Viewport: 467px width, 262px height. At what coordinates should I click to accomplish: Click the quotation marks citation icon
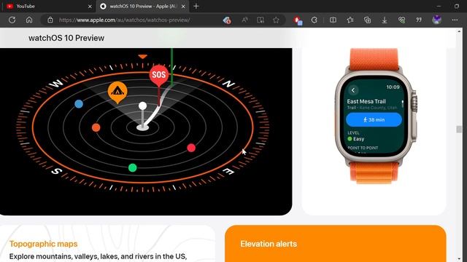(x=419, y=20)
